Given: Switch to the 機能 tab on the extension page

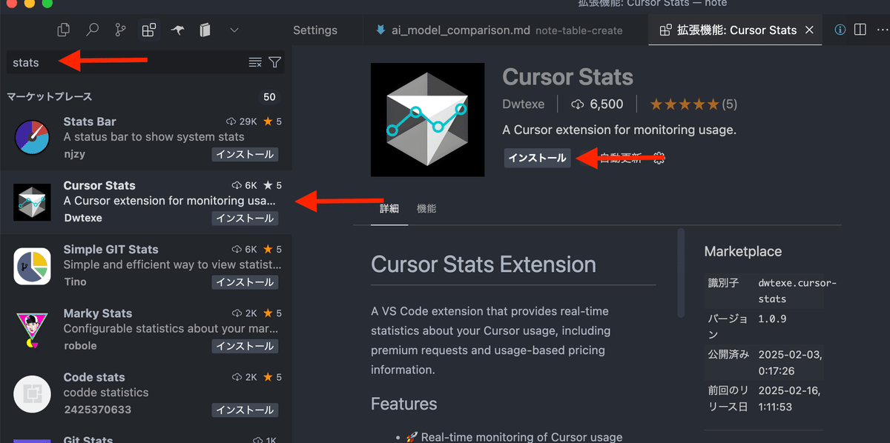Looking at the screenshot, I should pyautogui.click(x=426, y=208).
